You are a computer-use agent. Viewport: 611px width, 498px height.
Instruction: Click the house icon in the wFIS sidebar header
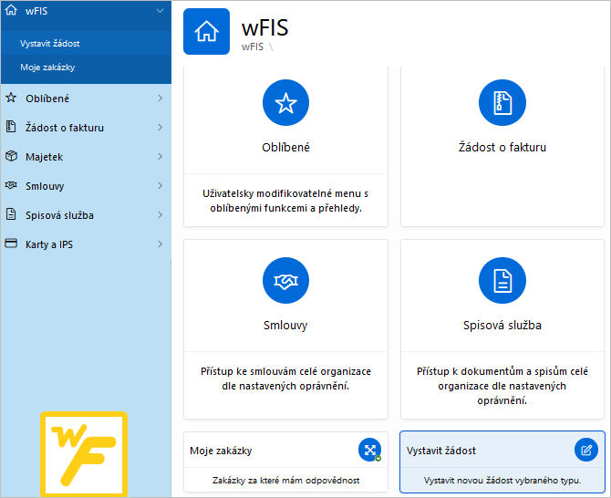point(11,10)
